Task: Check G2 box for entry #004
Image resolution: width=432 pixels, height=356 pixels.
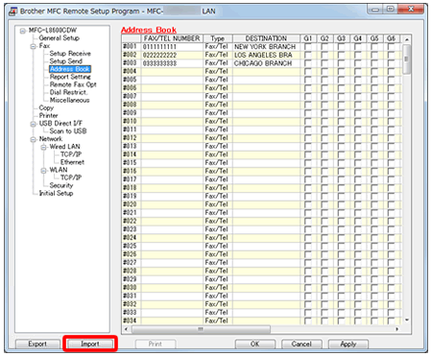Action: click(324, 72)
